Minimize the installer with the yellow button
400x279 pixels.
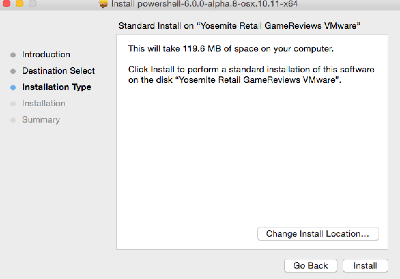pyautogui.click(x=19, y=4)
